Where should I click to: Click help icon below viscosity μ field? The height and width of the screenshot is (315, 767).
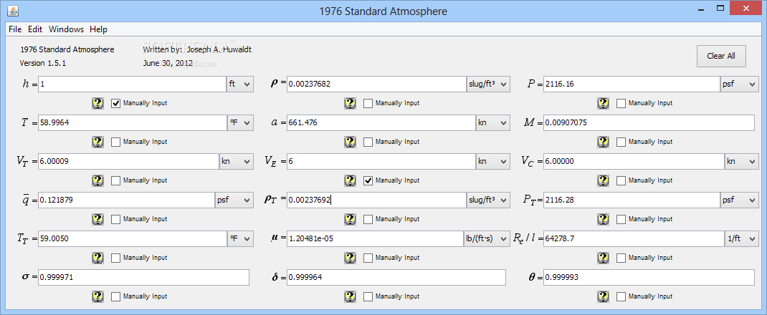tap(351, 258)
